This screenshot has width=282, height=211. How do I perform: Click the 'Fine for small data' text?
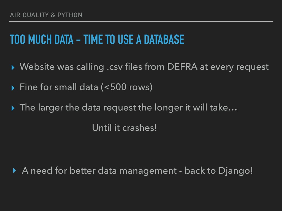tap(59, 87)
